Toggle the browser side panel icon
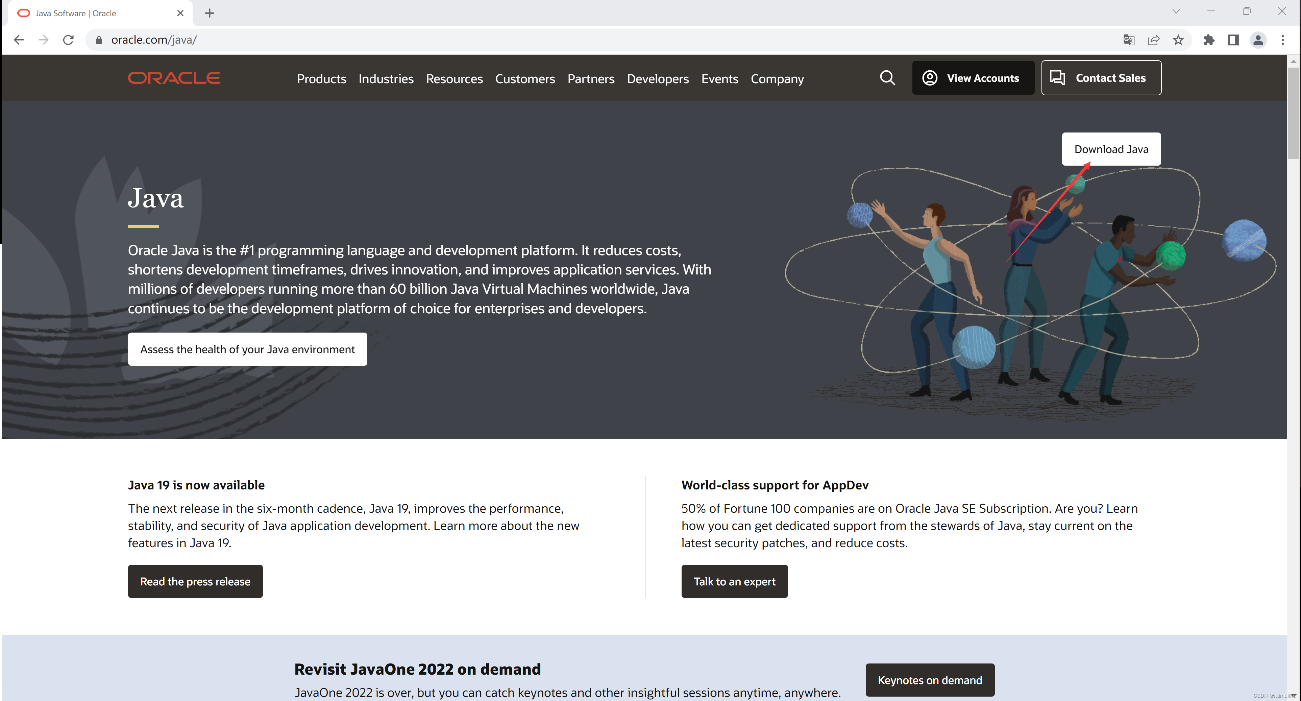This screenshot has height=701, width=1301. coord(1233,40)
